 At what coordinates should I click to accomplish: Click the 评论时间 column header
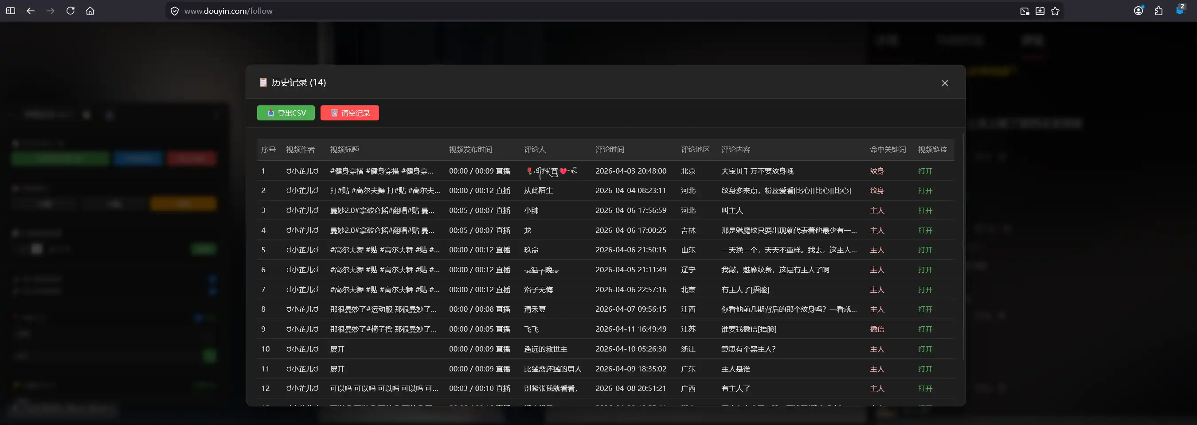coord(610,149)
